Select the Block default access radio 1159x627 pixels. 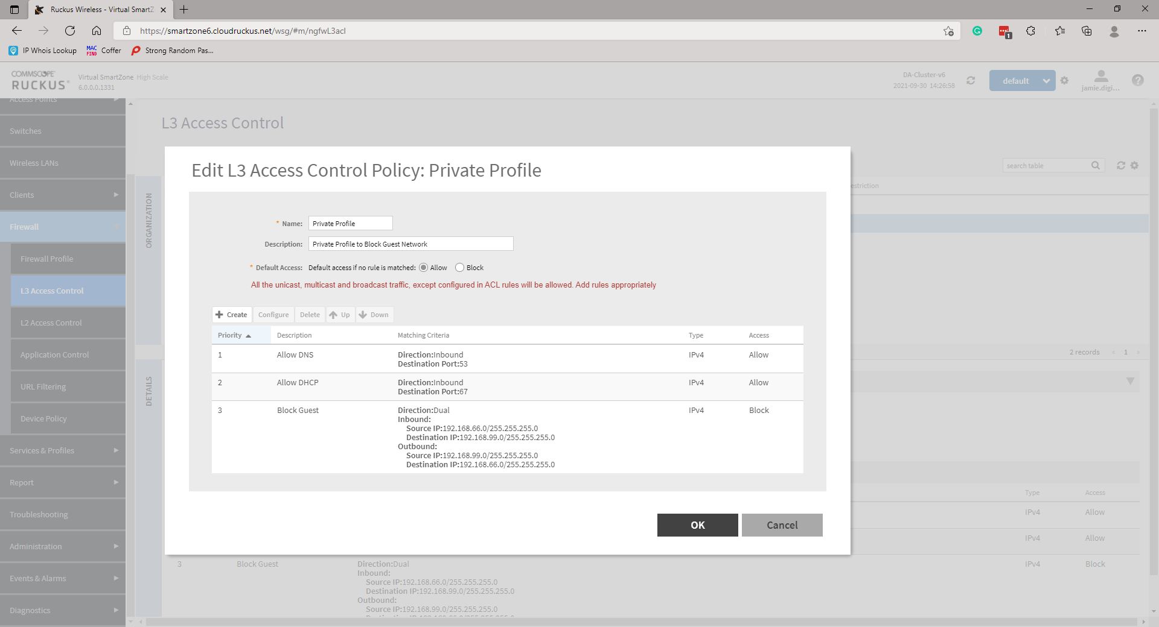pos(460,268)
